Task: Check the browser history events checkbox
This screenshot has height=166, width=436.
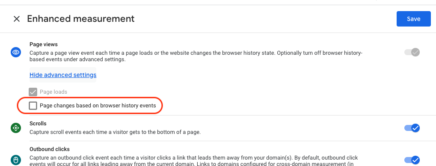Action: pyautogui.click(x=33, y=106)
